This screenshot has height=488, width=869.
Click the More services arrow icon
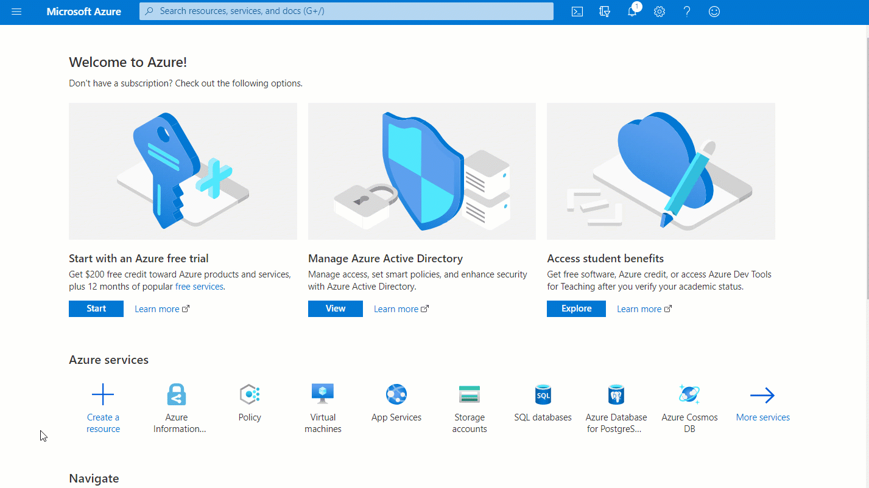(x=762, y=396)
